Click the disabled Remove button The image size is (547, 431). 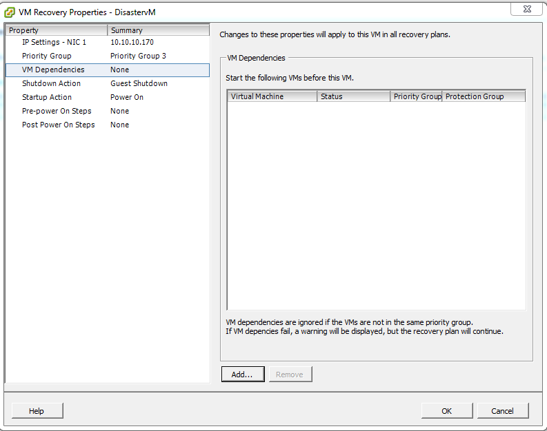[290, 375]
